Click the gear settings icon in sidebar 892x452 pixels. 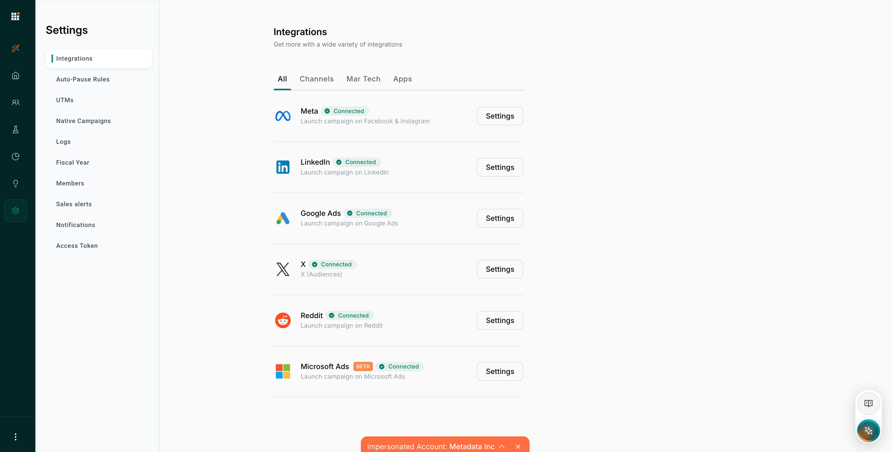[16, 211]
